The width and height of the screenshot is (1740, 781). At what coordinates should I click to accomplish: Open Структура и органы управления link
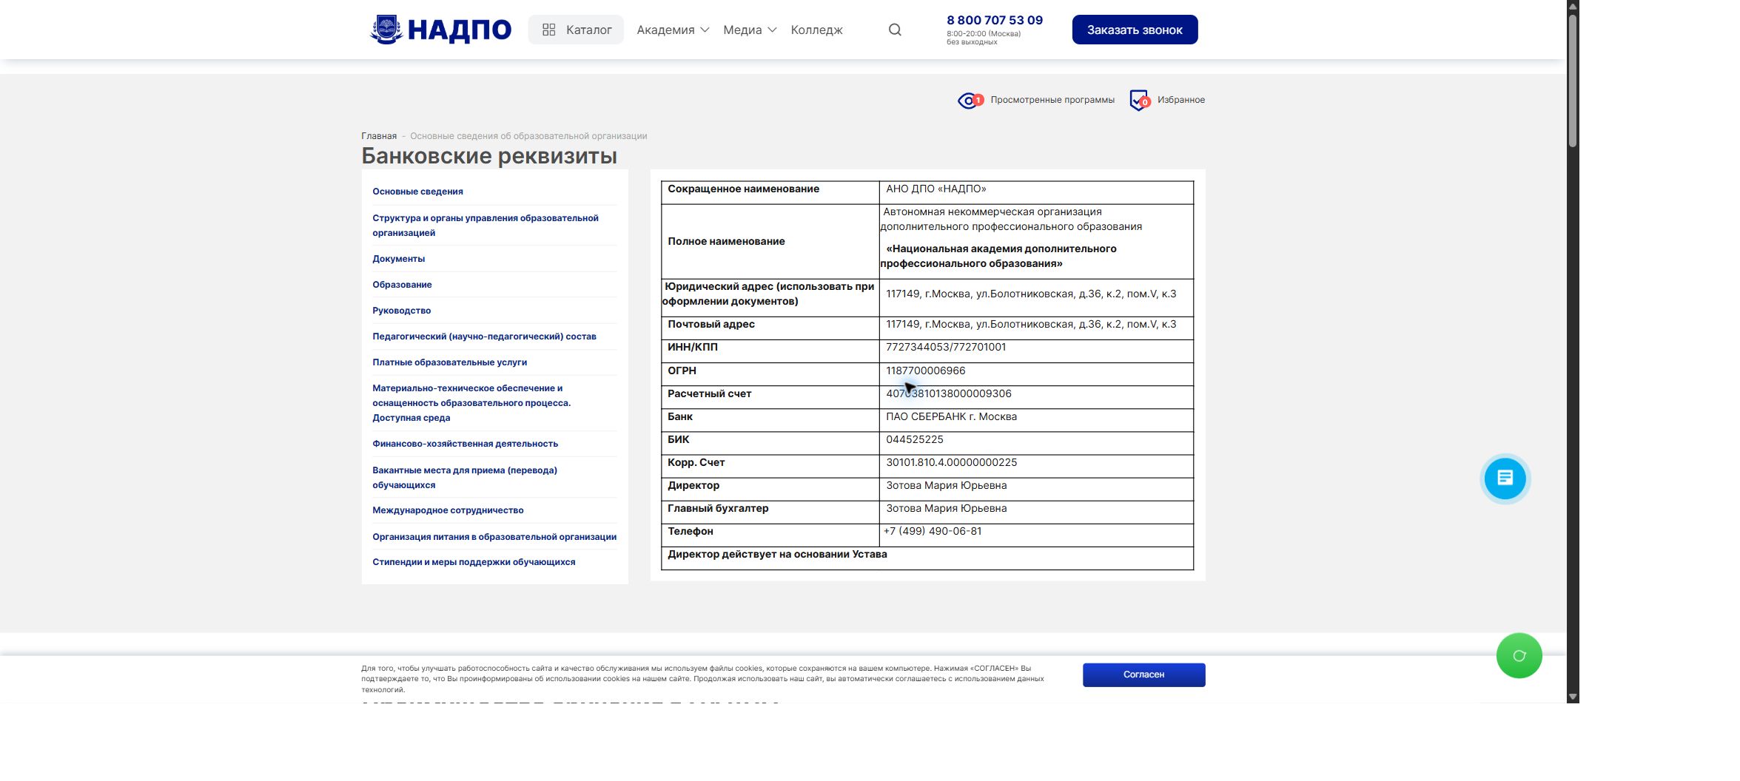[486, 226]
